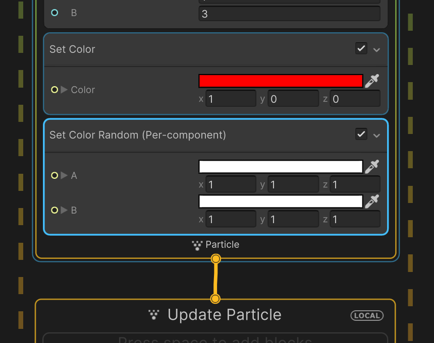Click the cyan port beside B value 3
Screen dimensions: 434x343
pyautogui.click(x=55, y=13)
